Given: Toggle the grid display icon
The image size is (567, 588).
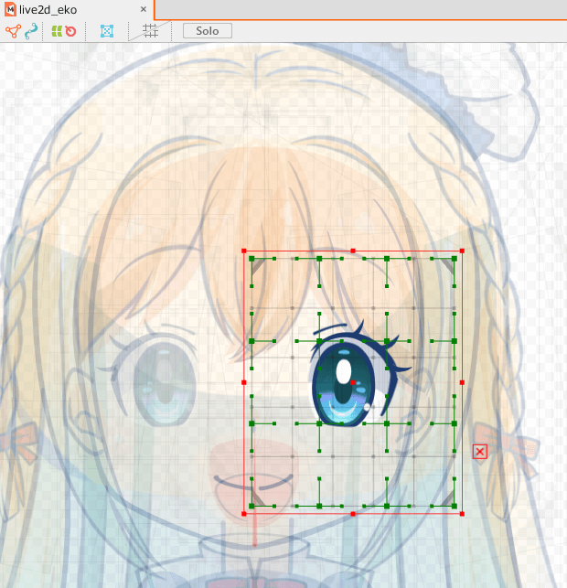Looking at the screenshot, I should point(150,31).
